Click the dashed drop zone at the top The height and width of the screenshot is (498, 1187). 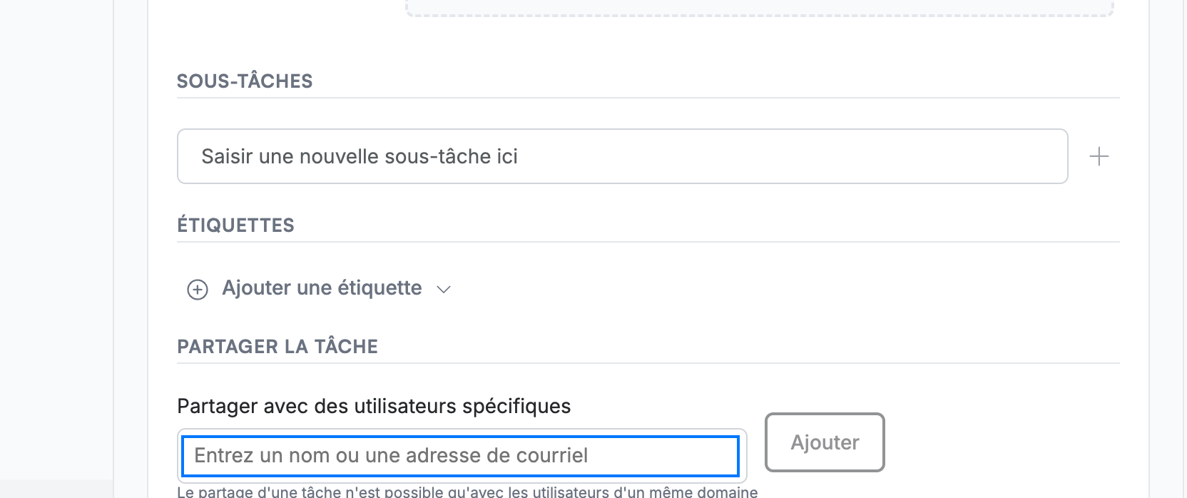pyautogui.click(x=760, y=9)
